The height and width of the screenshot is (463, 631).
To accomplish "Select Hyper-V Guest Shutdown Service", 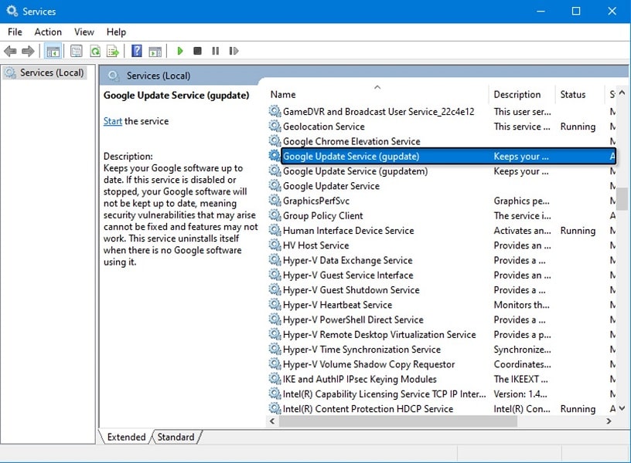I will 442,289.
